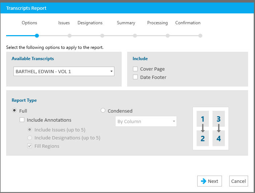Click the Issues progress step dot
Image resolution: width=255 pixels, height=193 pixels.
70,35
